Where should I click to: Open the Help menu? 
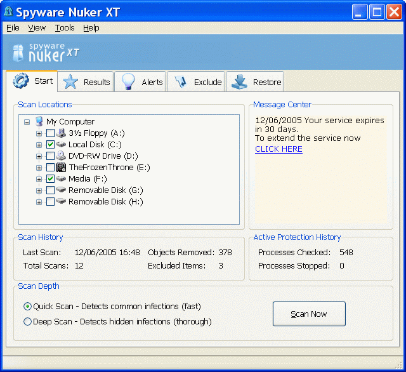(x=91, y=28)
